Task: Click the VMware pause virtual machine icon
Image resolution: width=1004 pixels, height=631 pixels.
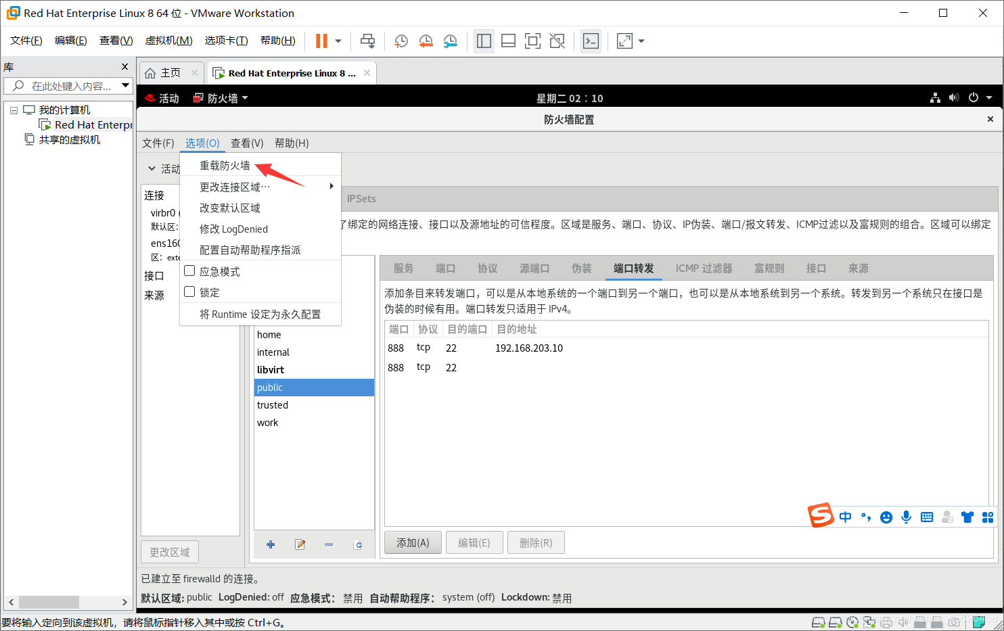Action: 321,41
